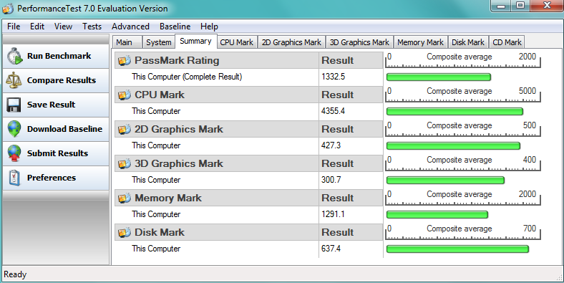Click the icon beside PassMark Rating header

[x=125, y=60]
